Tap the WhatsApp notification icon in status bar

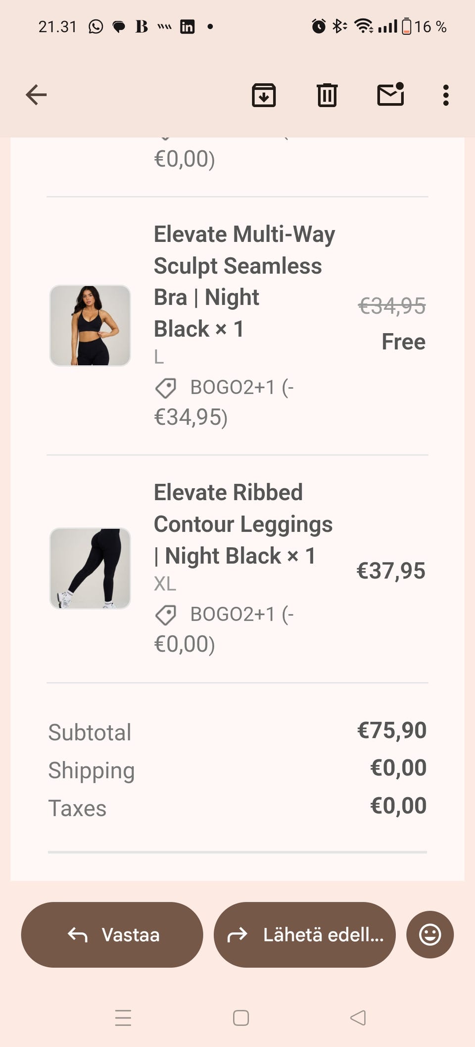click(96, 26)
